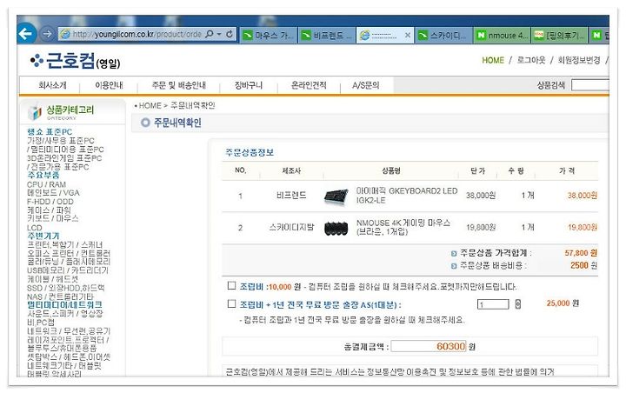Click the search magnifier in the address bar
Screen dimensions: 626x393
tap(210, 35)
